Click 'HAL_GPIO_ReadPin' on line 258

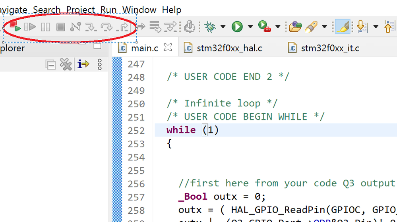click(x=278, y=210)
